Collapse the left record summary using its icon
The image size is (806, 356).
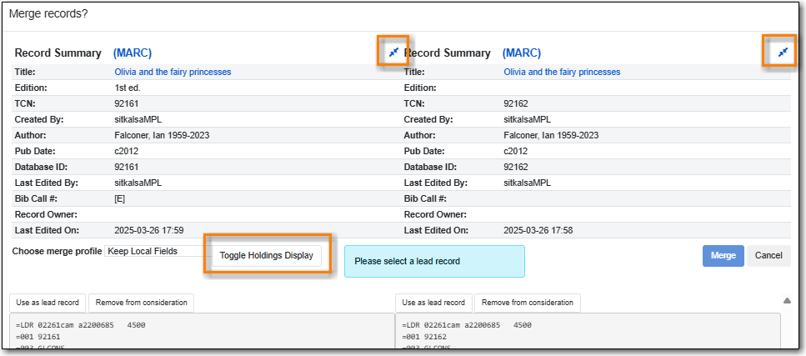coord(393,53)
